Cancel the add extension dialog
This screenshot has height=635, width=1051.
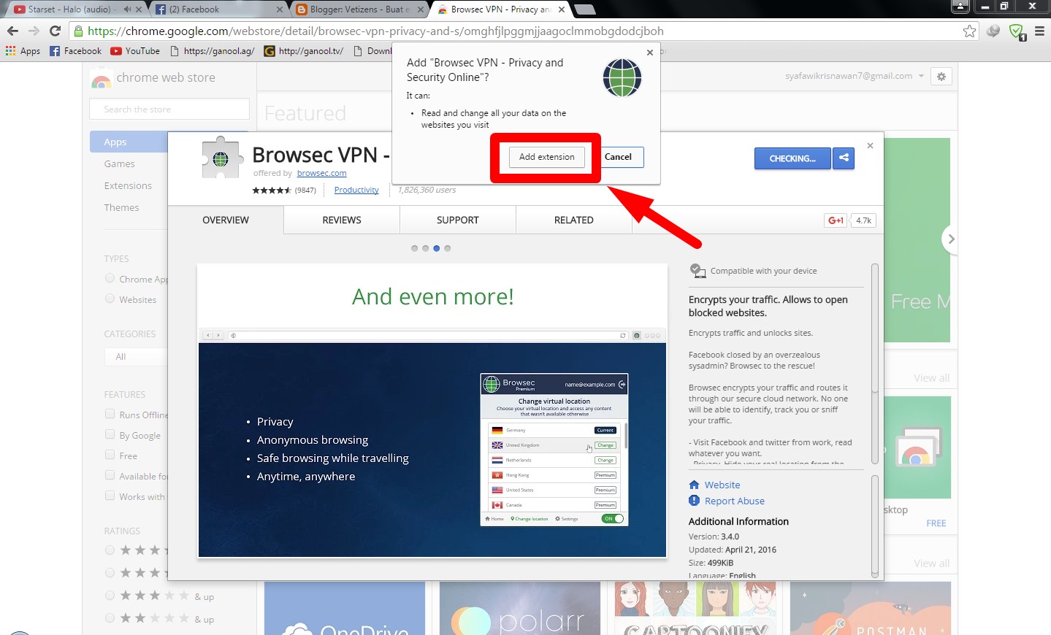click(618, 157)
